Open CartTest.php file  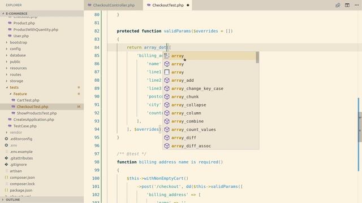(28, 100)
